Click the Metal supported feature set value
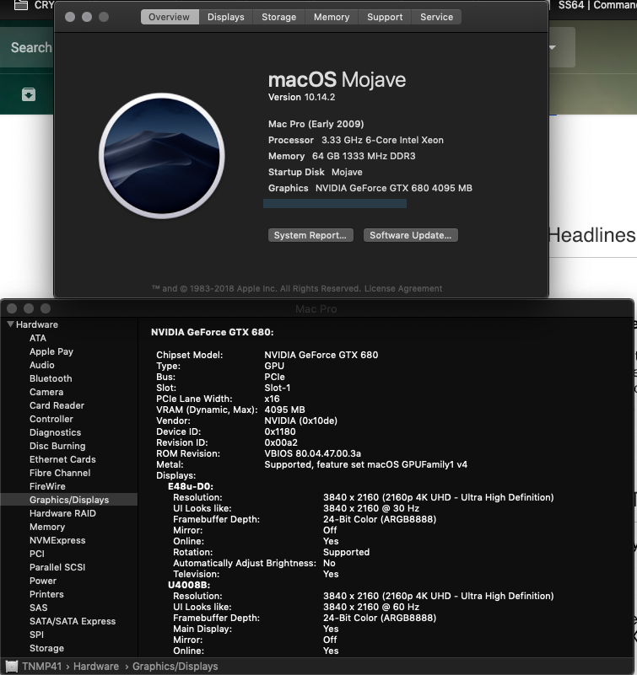Viewport: 637px width, 675px height. point(365,464)
